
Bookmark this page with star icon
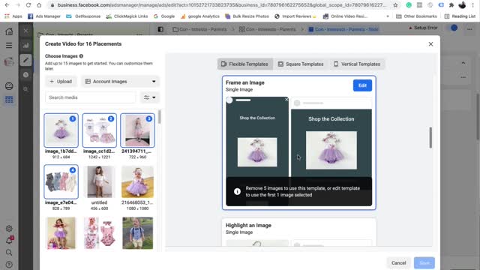[395, 5]
